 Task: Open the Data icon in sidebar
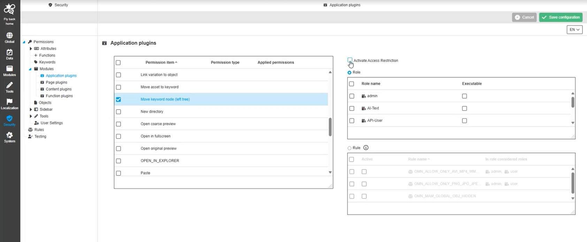[x=9, y=52]
